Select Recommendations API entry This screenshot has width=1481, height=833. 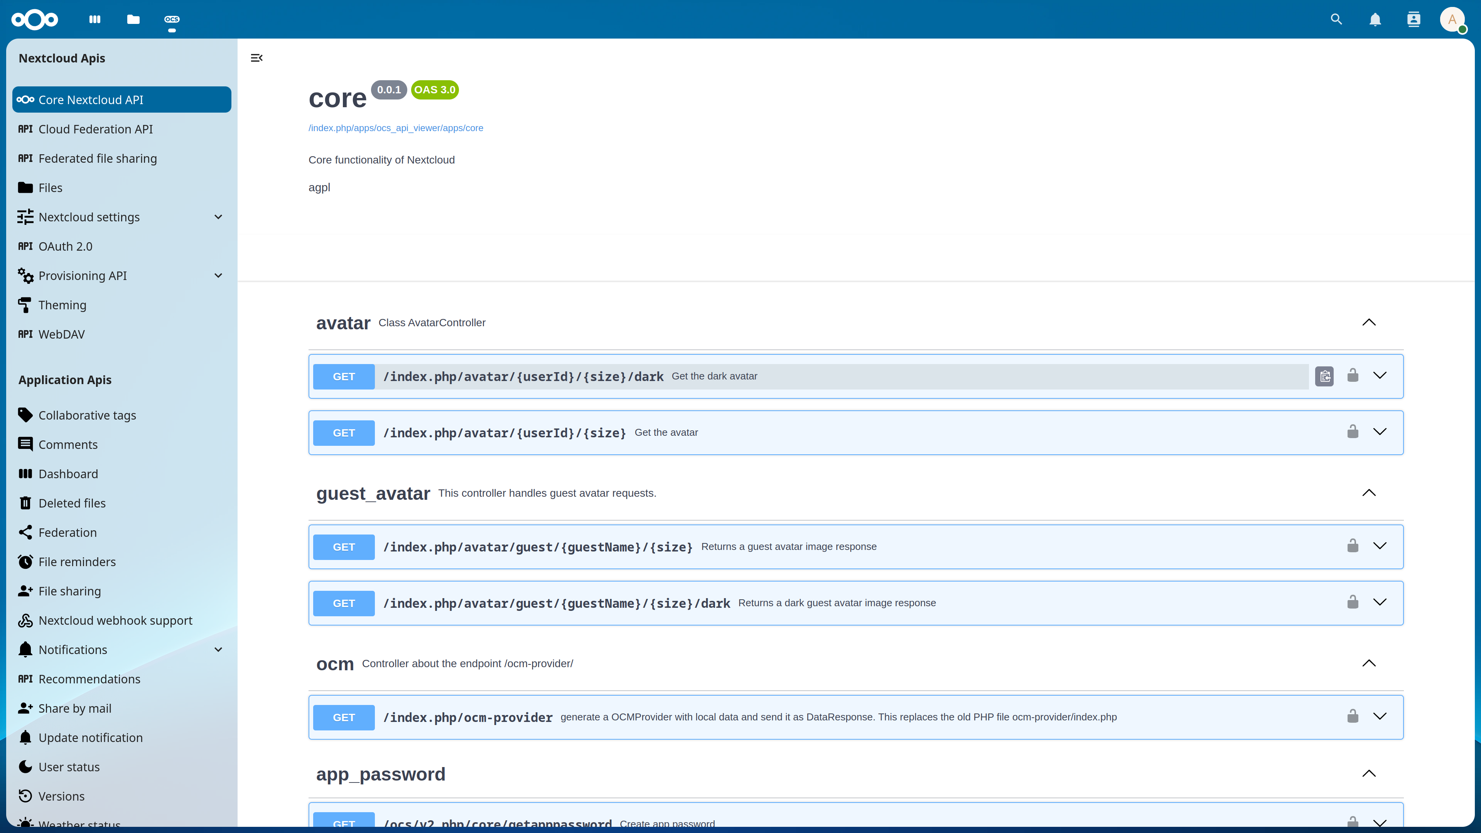[122, 679]
